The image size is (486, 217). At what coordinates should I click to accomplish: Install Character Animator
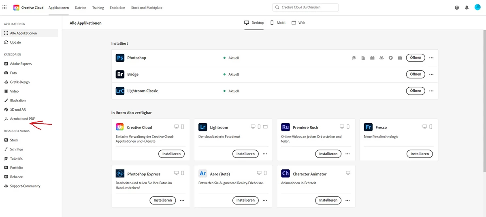(x=328, y=200)
